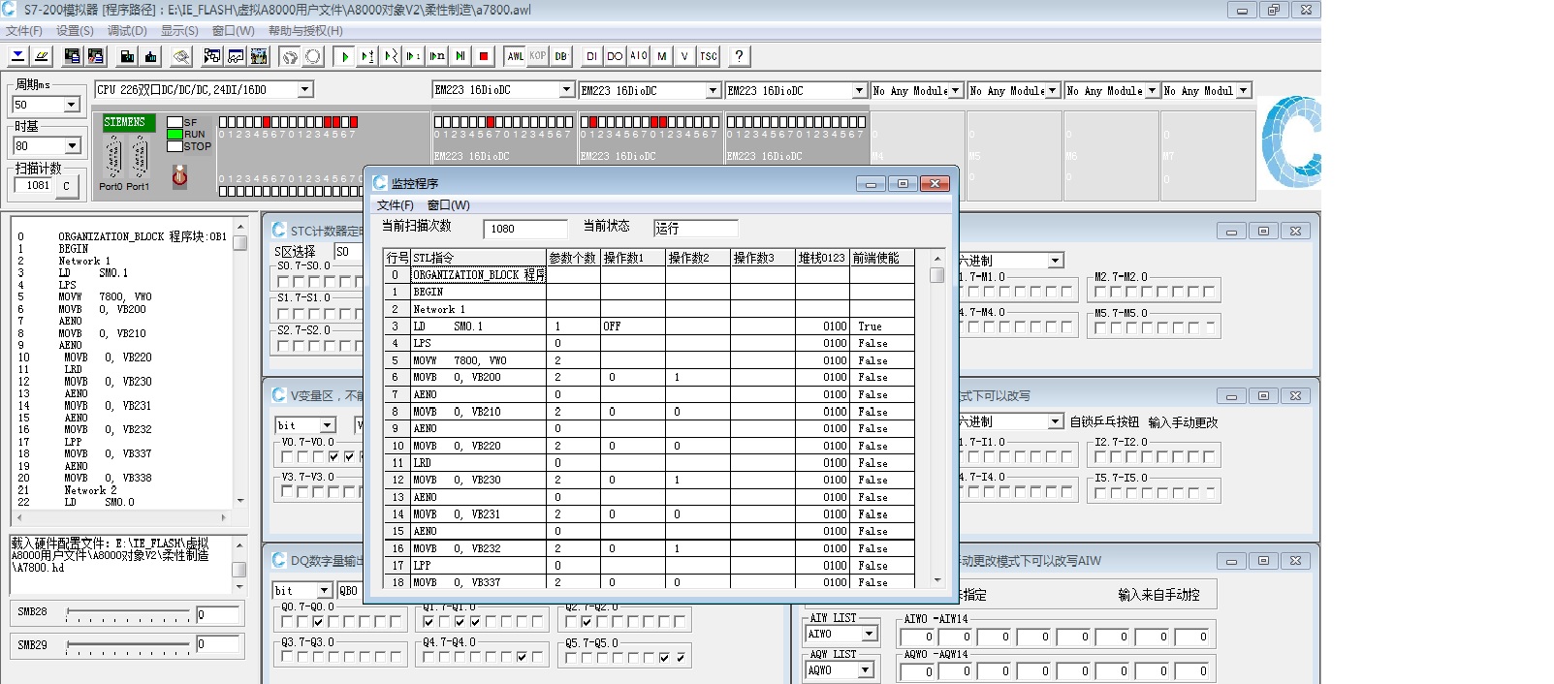Click the blue download arrow toolbar icon
This screenshot has height=684, width=1554.
(17, 56)
